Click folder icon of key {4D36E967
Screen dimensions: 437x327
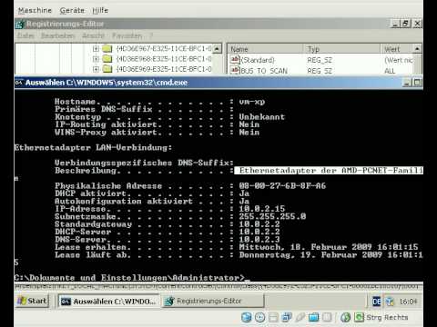click(x=107, y=49)
